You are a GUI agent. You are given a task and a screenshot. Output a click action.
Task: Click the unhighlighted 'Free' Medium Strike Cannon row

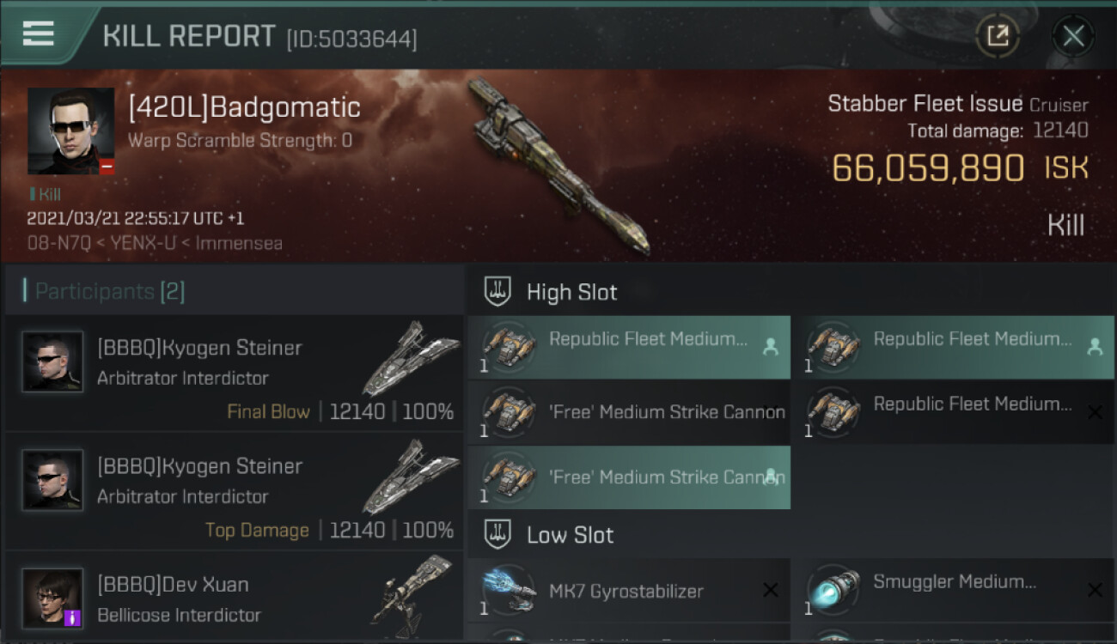tap(629, 412)
